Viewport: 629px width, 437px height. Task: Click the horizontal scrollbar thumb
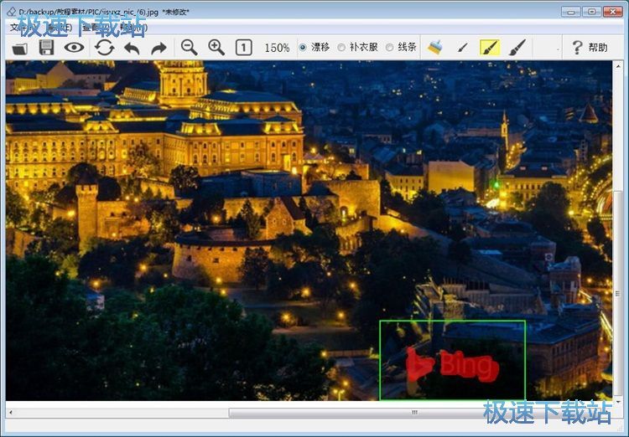click(x=413, y=413)
